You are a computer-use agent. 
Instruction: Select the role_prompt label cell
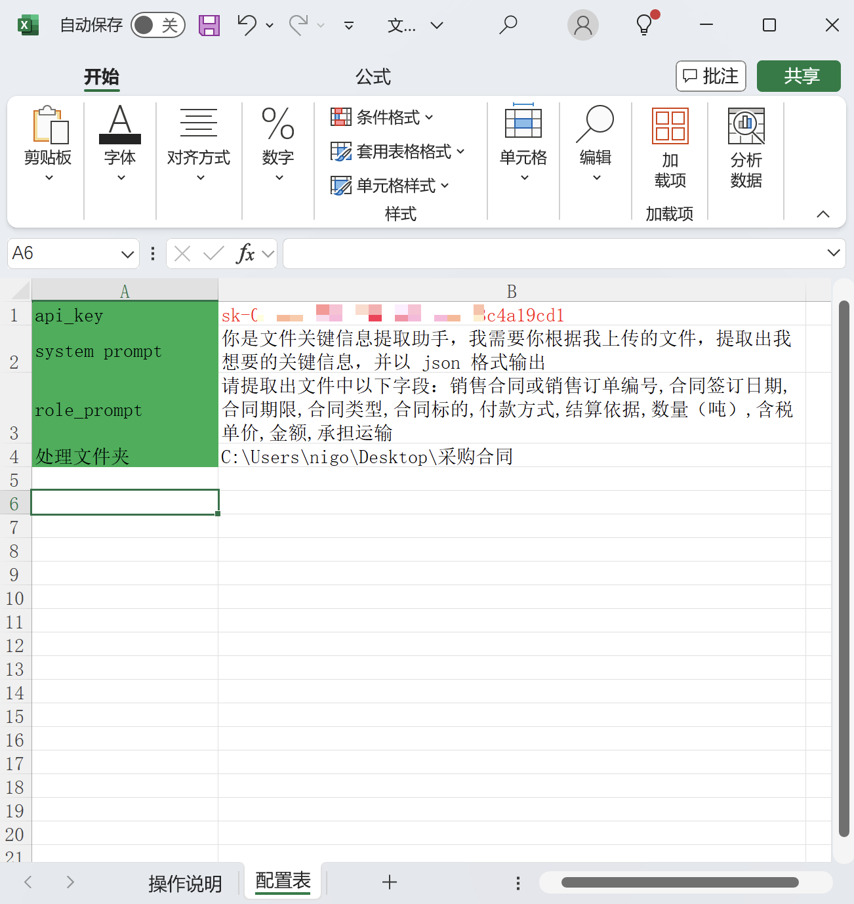(125, 408)
